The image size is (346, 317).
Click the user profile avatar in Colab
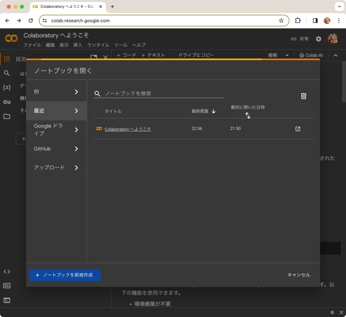[333, 39]
